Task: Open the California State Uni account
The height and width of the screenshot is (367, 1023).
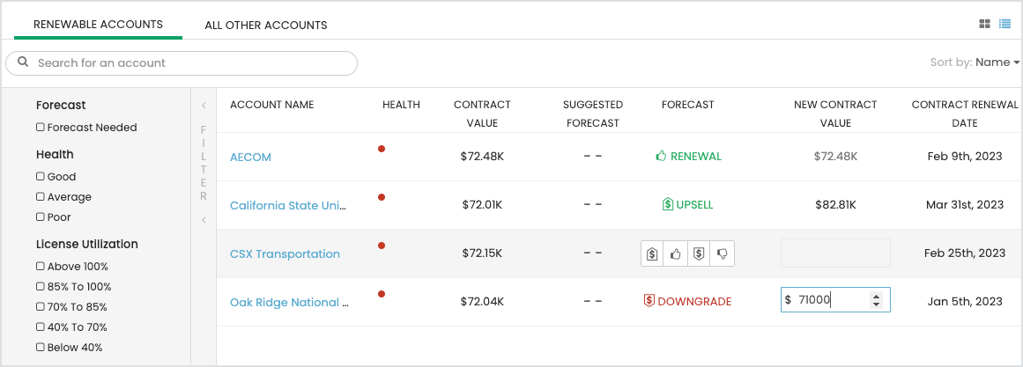Action: click(x=289, y=205)
